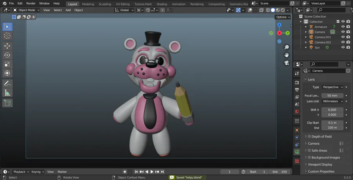
Task: Select the Cursor tool in the toolbar
Action: tap(7, 36)
